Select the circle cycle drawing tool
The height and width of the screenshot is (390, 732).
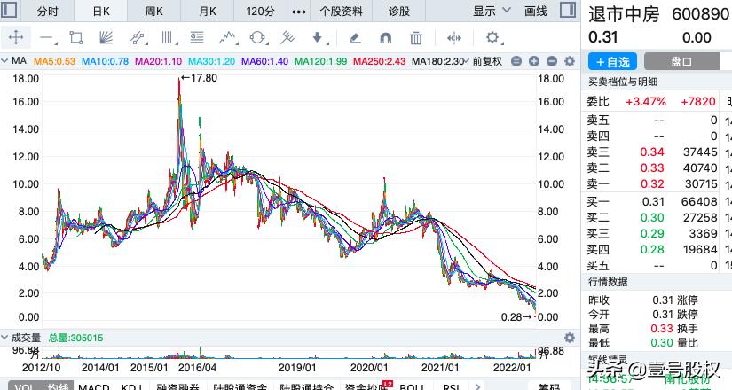coord(257,38)
